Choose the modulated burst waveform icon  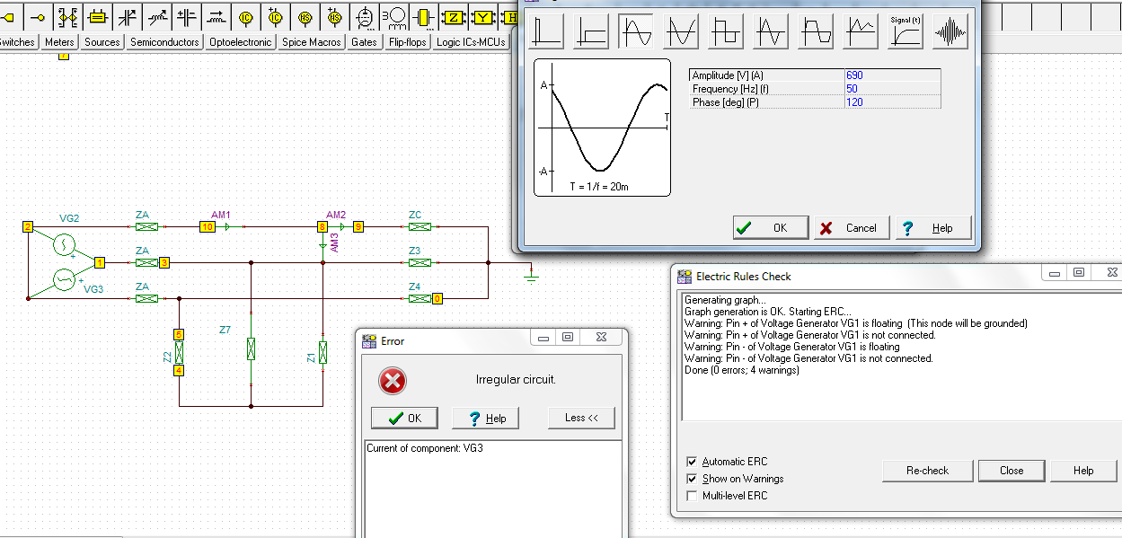(950, 32)
